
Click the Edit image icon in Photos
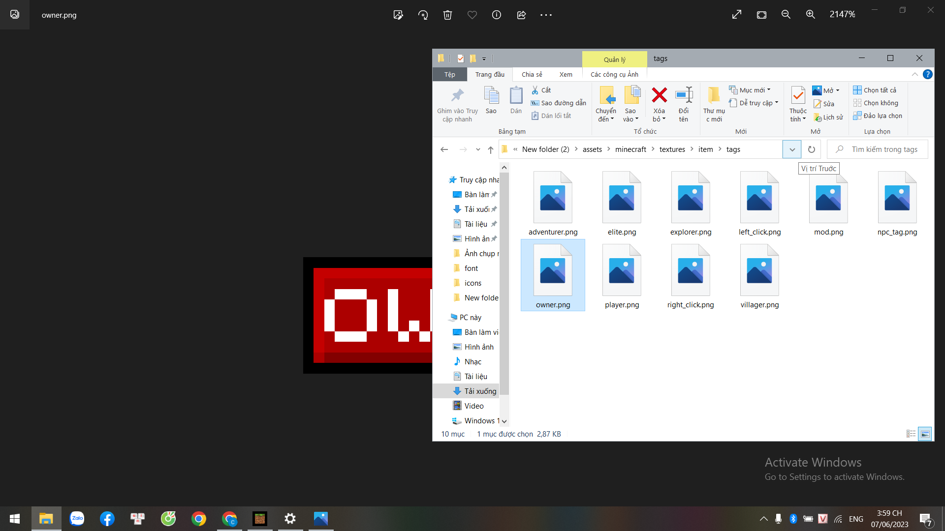point(398,15)
